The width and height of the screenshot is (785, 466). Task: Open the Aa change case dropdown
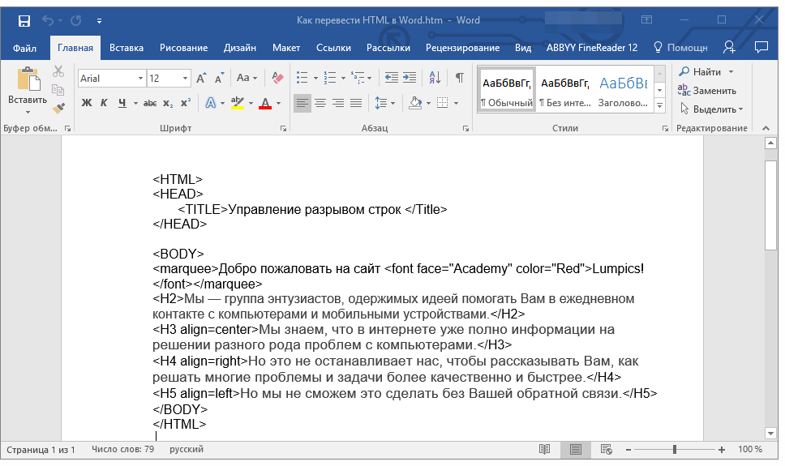pos(247,78)
